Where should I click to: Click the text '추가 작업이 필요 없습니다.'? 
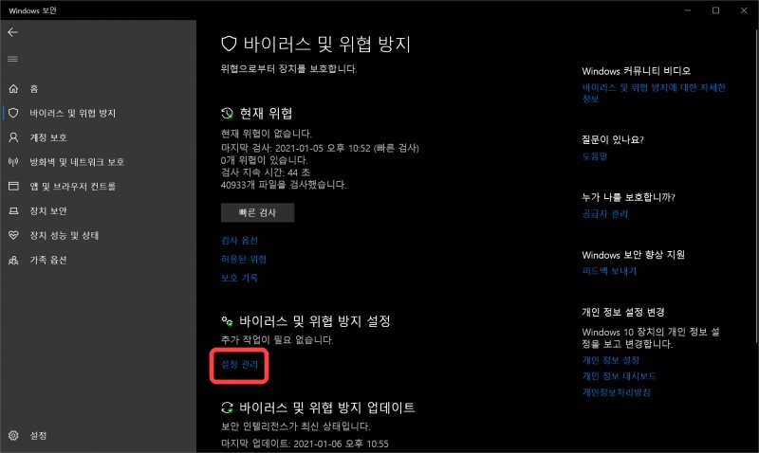pyautogui.click(x=277, y=340)
